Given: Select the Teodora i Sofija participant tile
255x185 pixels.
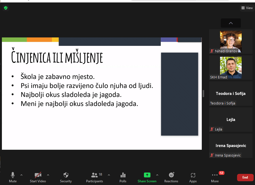Looking at the screenshot, I should [231, 93].
